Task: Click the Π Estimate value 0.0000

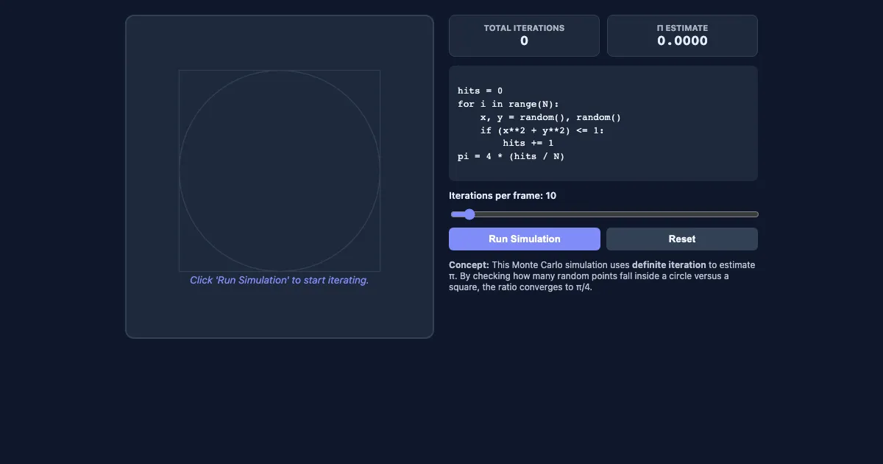Action: 682,41
